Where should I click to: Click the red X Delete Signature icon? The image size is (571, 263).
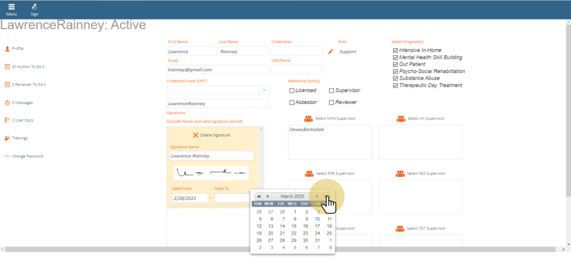tap(196, 135)
